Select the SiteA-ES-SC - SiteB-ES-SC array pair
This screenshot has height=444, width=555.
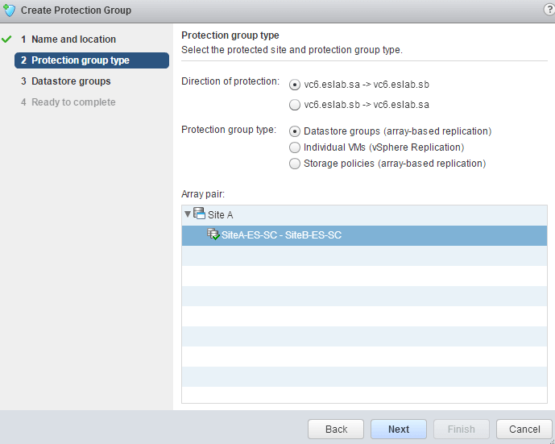click(x=282, y=235)
